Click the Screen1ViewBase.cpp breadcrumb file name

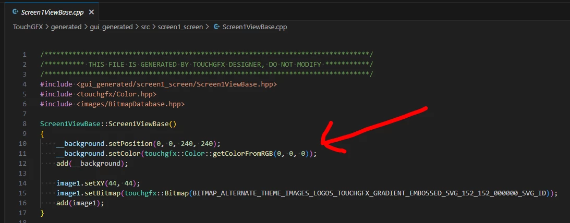click(x=255, y=27)
